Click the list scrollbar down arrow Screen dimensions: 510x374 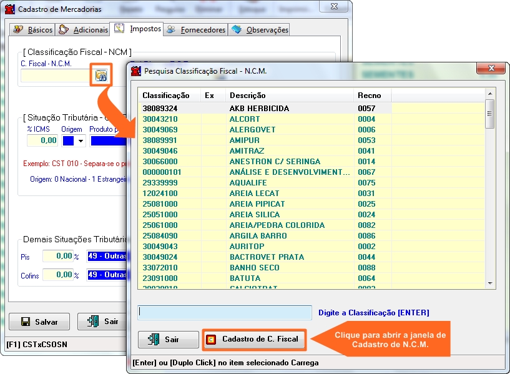point(490,283)
